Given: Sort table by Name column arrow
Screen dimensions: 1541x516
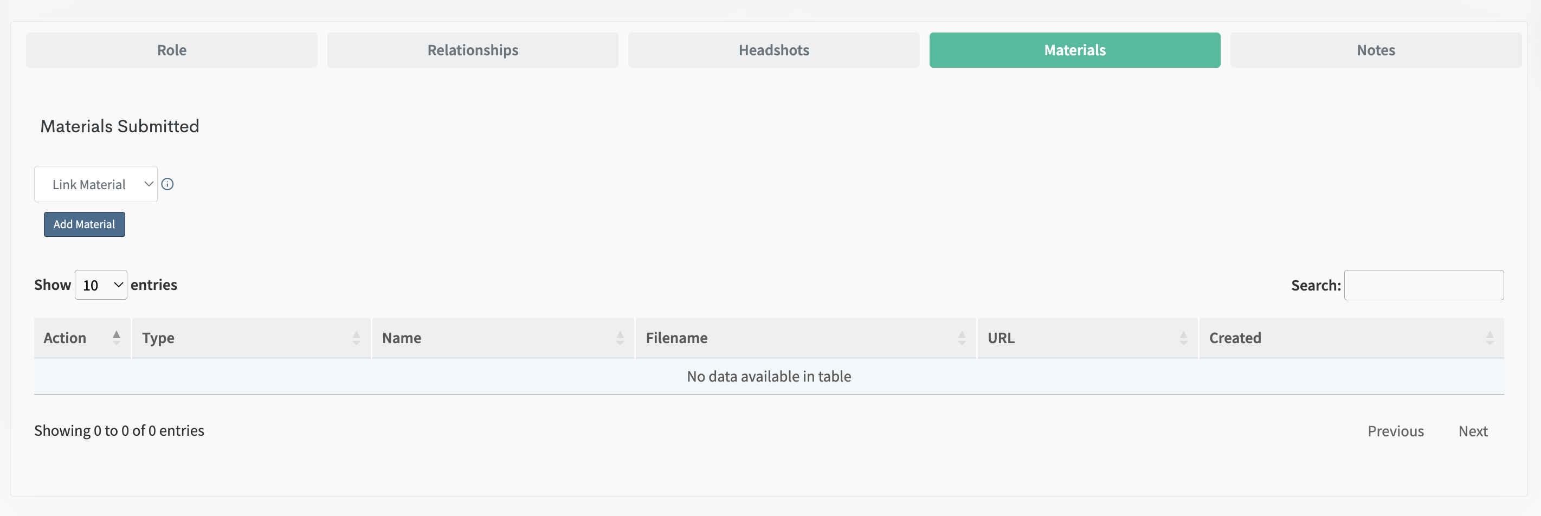Looking at the screenshot, I should coord(620,338).
